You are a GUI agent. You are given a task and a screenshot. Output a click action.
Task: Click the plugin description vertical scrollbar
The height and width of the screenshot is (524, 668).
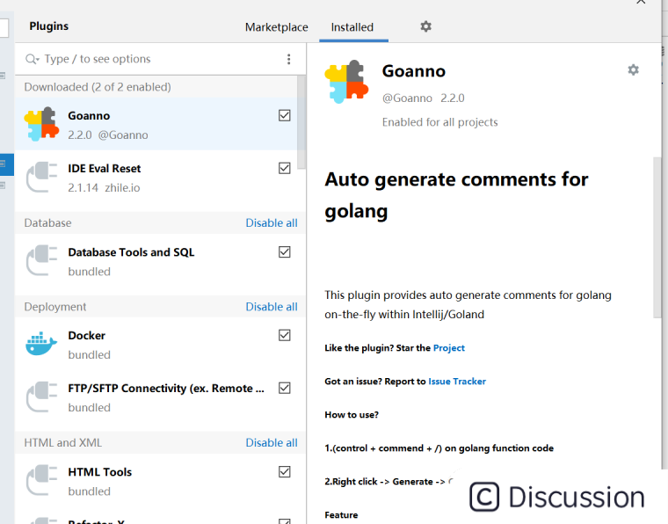click(657, 237)
